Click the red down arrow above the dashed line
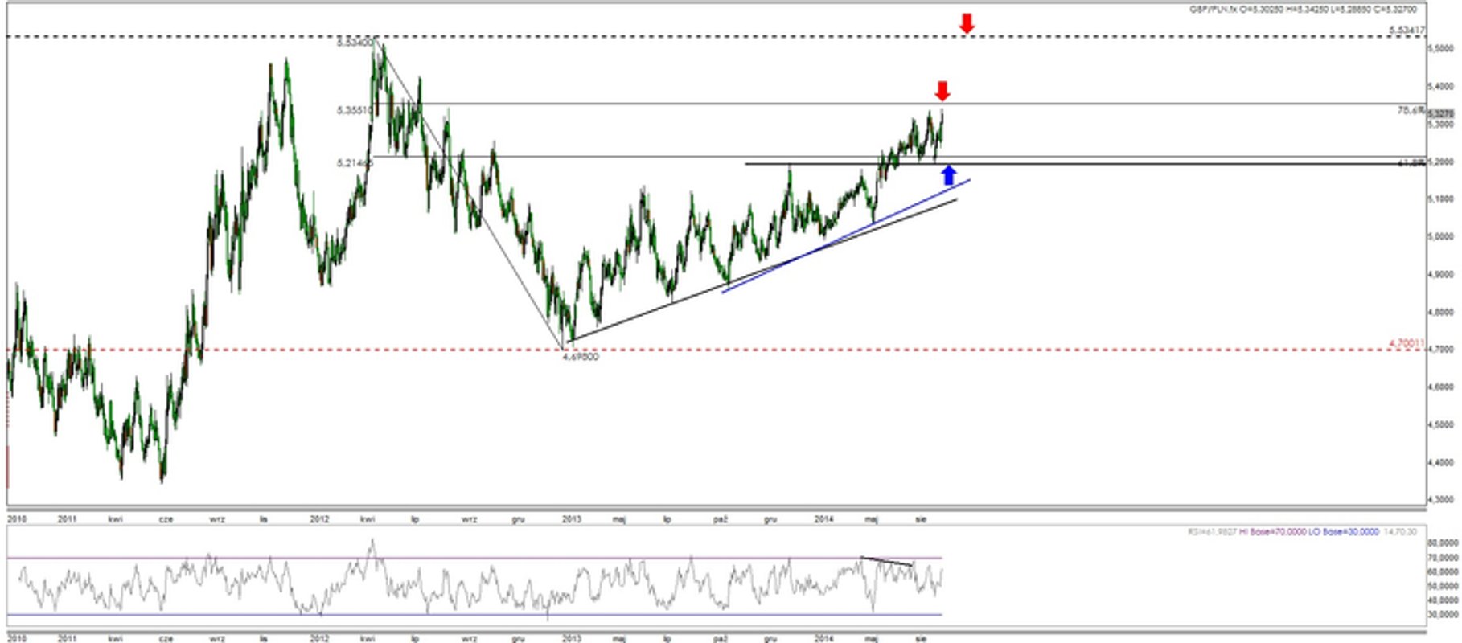This screenshot has width=1462, height=643. [x=967, y=23]
